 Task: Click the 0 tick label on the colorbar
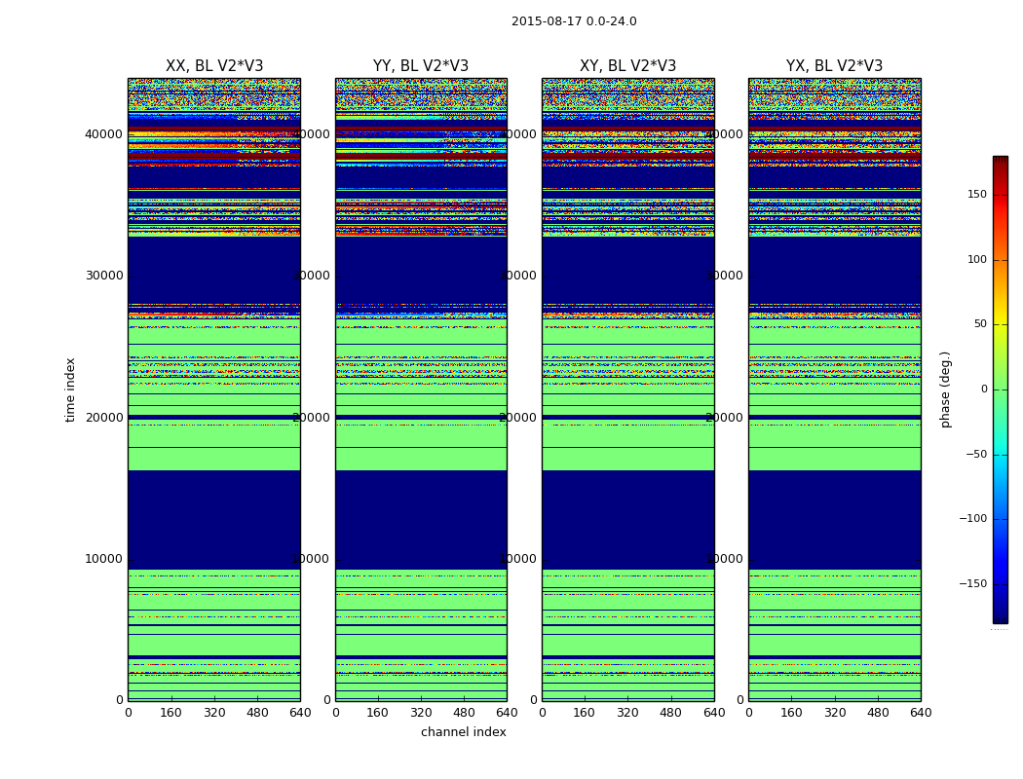[984, 389]
